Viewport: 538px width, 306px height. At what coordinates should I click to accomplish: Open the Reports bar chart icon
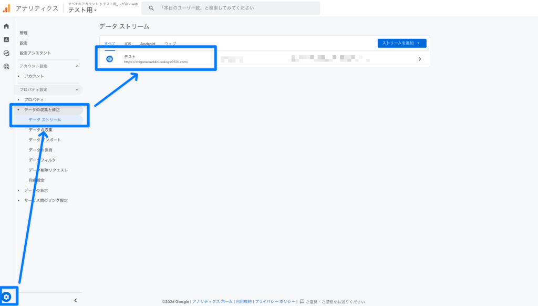6,39
